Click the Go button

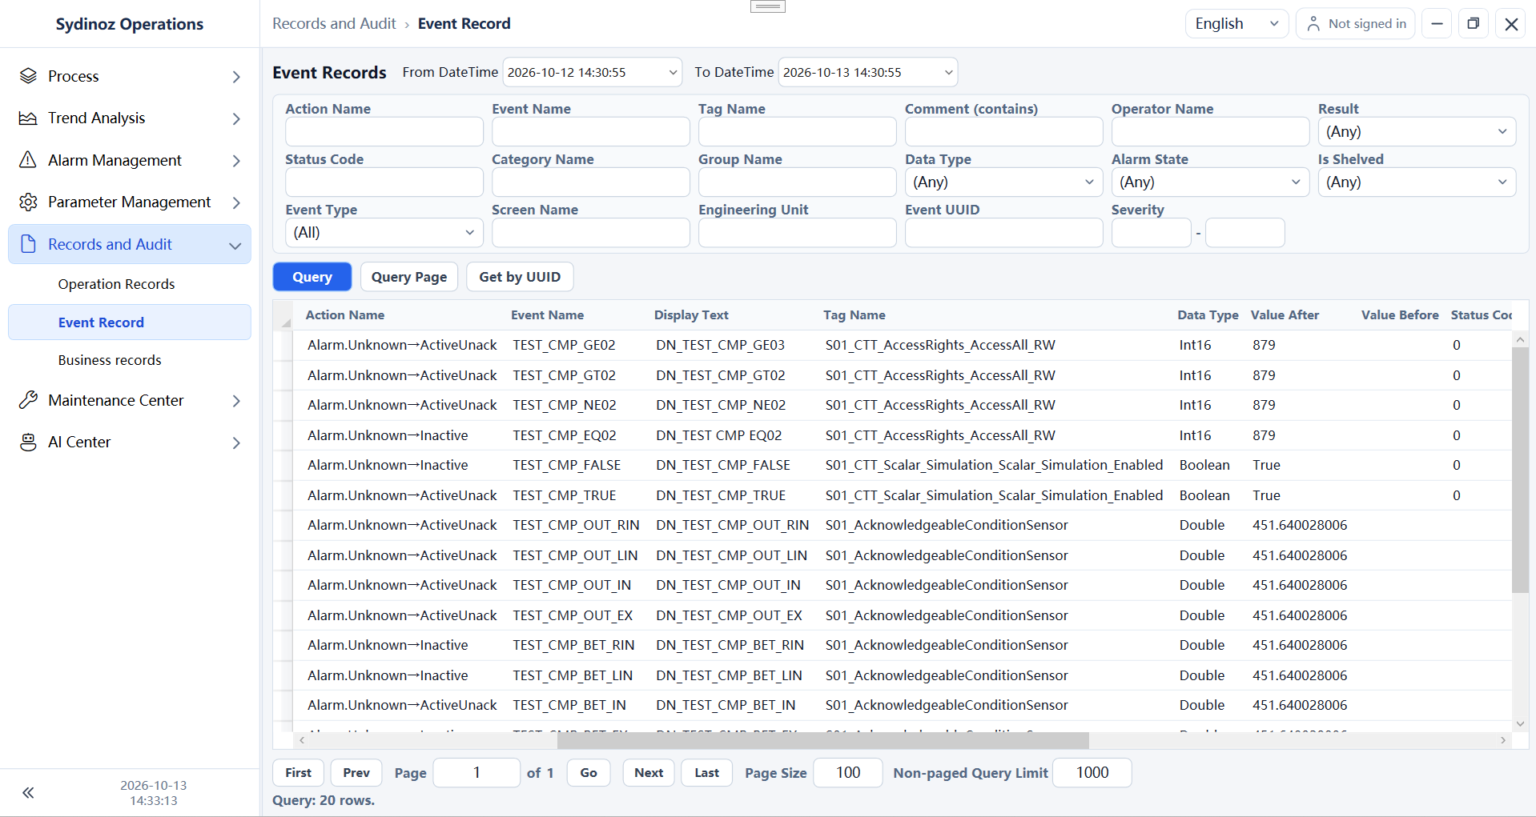pos(588,773)
